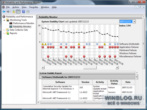Click the first red error icon in Application Failures row

(x=43, y=47)
